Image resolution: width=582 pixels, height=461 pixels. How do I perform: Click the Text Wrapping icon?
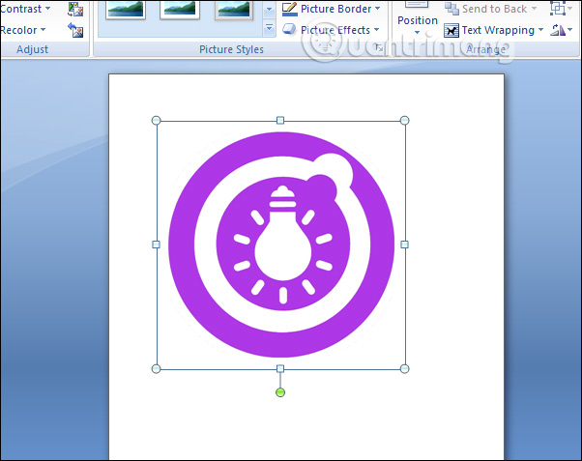point(451,30)
